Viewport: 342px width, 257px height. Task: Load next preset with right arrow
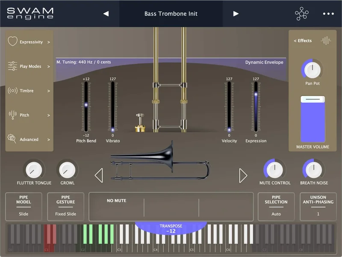(x=236, y=14)
